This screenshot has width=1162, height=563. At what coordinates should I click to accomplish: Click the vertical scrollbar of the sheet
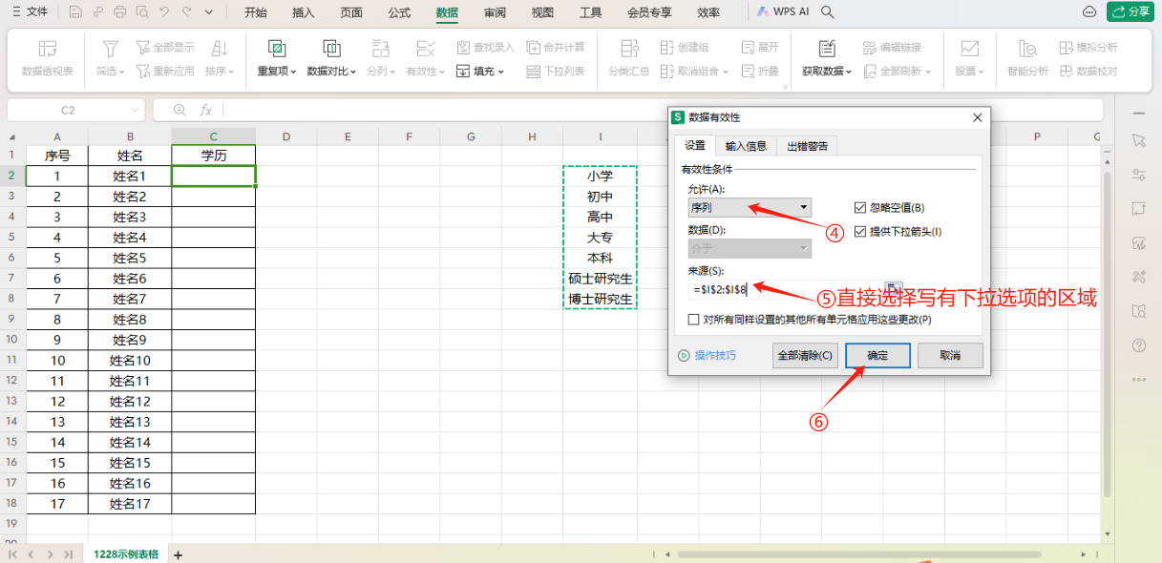1108,334
